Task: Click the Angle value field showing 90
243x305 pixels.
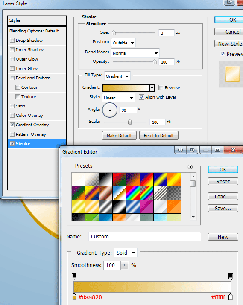Action: [128, 110]
